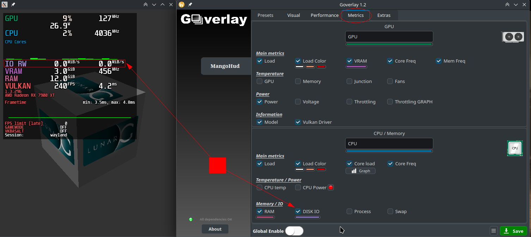Uncheck GPU Power checkbox
531x237 pixels.
(x=260, y=102)
